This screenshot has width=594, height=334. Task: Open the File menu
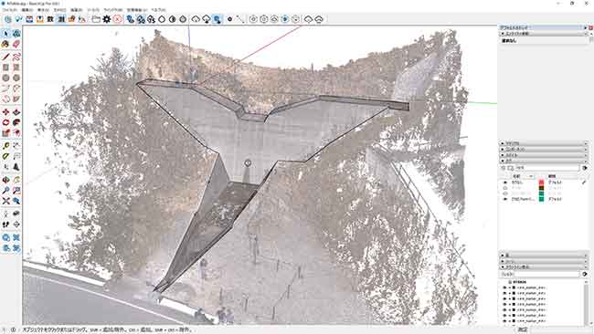click(10, 10)
